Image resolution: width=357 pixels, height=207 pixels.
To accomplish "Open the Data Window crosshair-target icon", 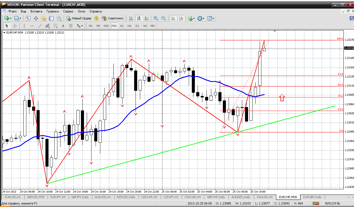I will [36, 18].
